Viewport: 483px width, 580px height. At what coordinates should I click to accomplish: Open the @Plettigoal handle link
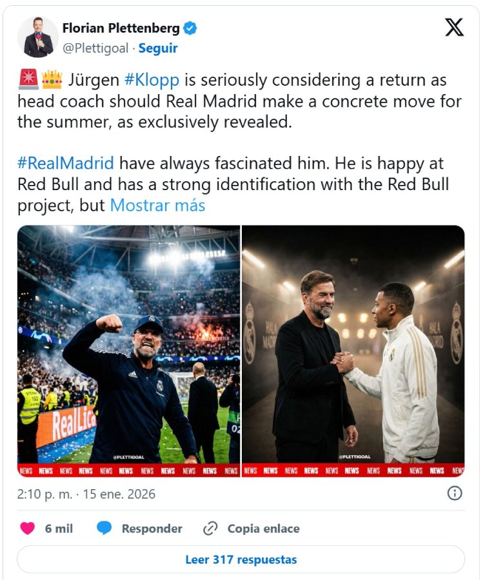coord(95,48)
